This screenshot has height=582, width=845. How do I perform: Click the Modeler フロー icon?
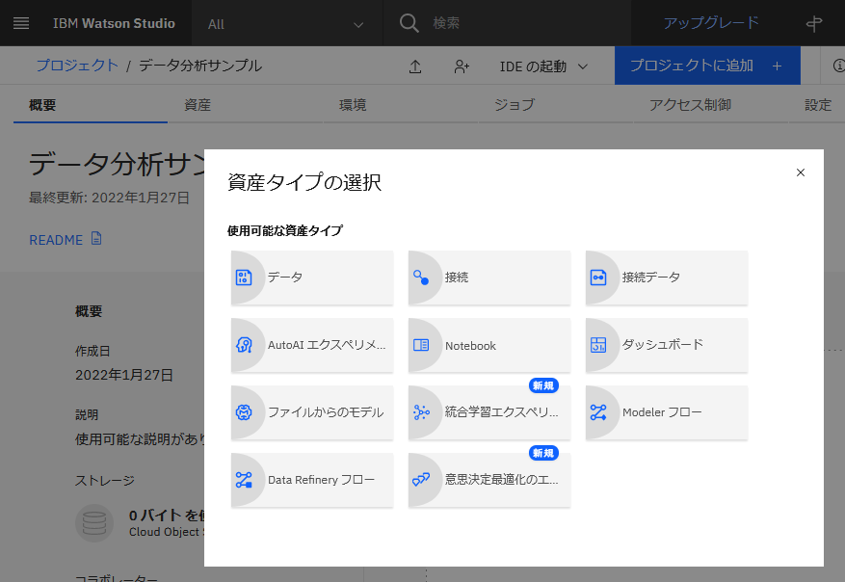point(598,412)
